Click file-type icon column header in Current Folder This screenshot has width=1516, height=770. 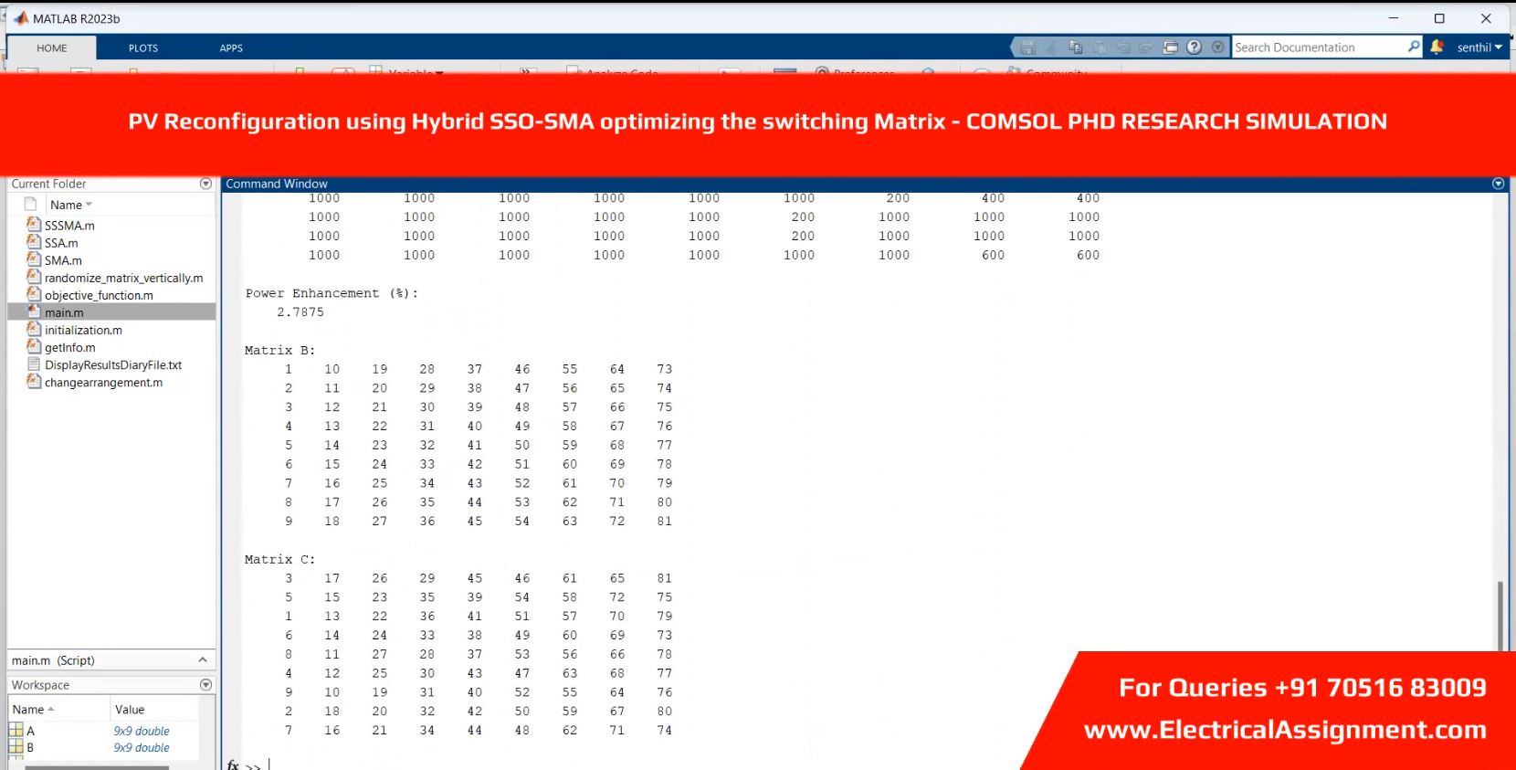(x=30, y=205)
